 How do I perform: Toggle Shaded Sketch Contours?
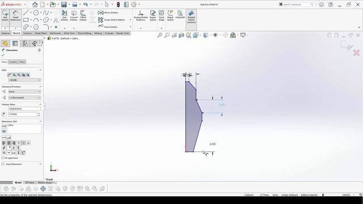coord(191,16)
